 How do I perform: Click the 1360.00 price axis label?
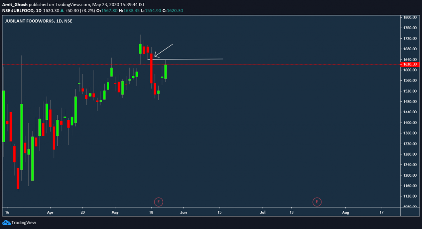pyautogui.click(x=410, y=133)
